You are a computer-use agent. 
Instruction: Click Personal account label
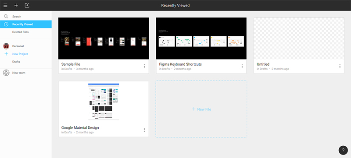pos(18,46)
